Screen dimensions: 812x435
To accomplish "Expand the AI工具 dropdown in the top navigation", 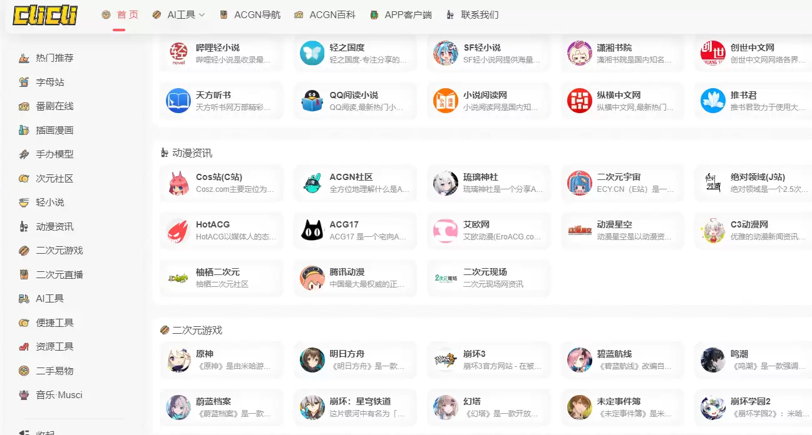I will point(178,14).
